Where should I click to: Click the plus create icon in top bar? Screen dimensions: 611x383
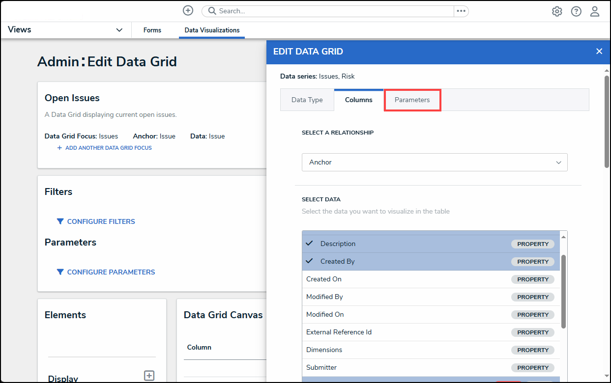[x=188, y=11]
